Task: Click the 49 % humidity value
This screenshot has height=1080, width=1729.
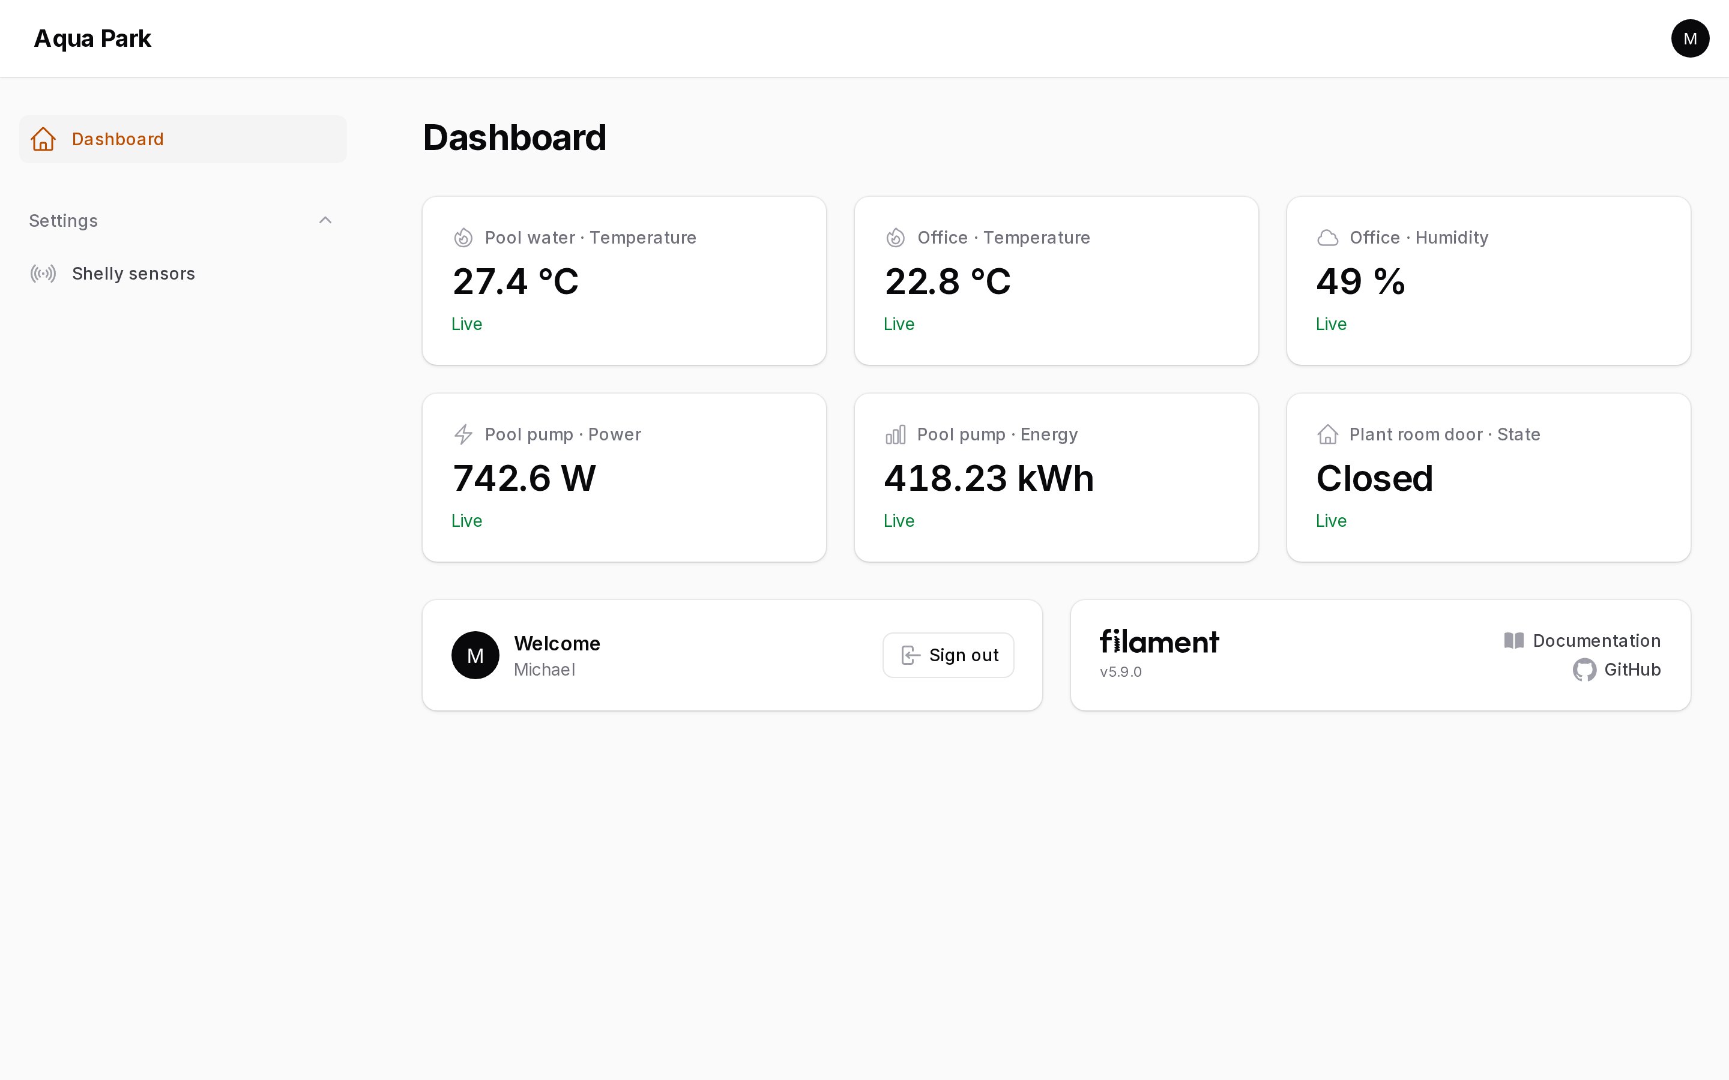Action: click(x=1361, y=281)
